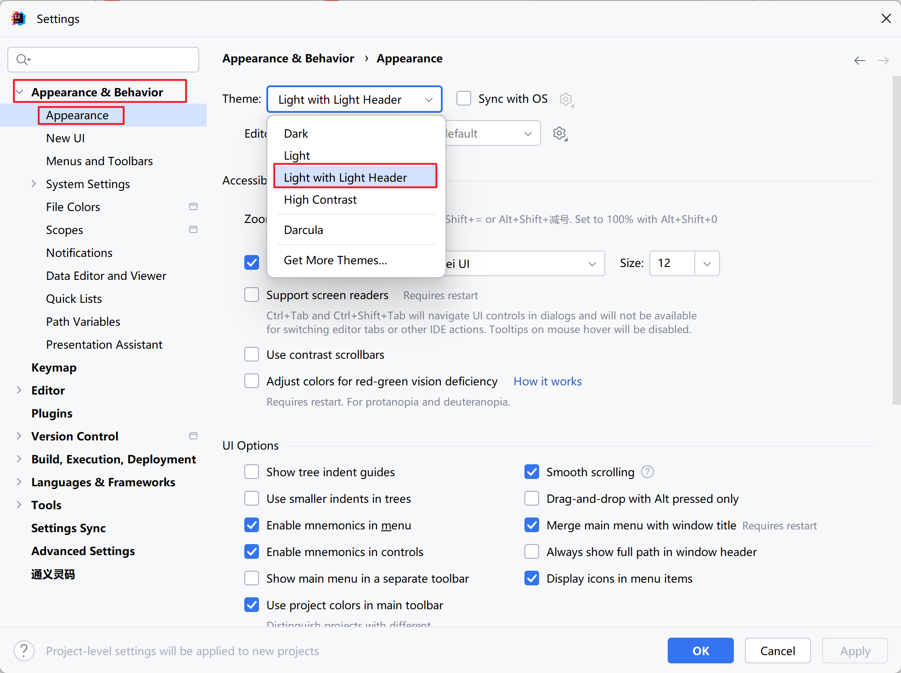The width and height of the screenshot is (901, 673).
Task: Toggle Support screen readers checkbox
Action: (x=252, y=295)
